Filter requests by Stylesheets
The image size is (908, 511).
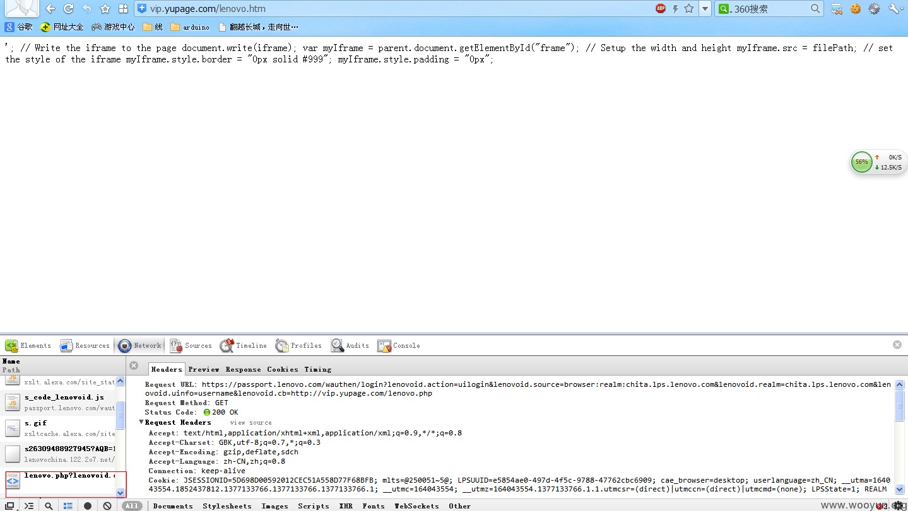pyautogui.click(x=227, y=506)
